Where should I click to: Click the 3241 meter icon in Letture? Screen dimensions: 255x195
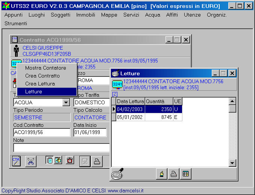coord(117,85)
